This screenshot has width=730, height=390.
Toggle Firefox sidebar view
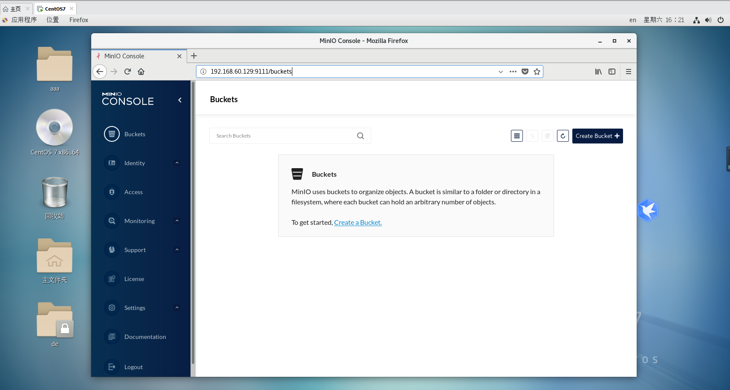pyautogui.click(x=612, y=72)
